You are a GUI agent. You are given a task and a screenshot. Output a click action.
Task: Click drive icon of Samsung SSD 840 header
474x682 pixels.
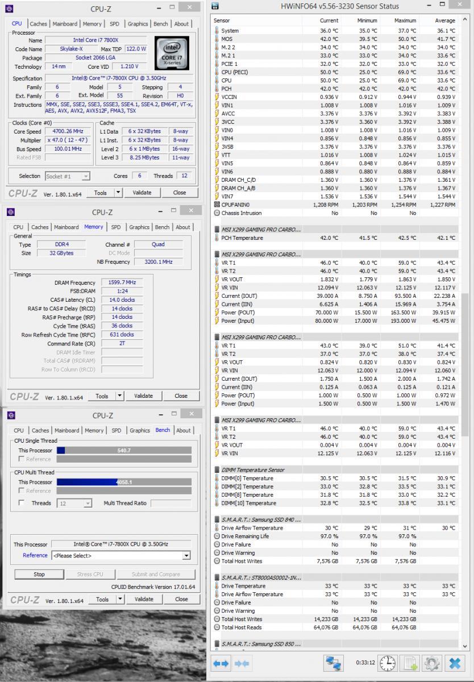(x=217, y=519)
